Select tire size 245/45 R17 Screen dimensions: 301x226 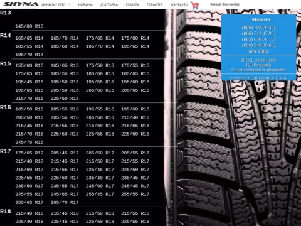coord(135,186)
